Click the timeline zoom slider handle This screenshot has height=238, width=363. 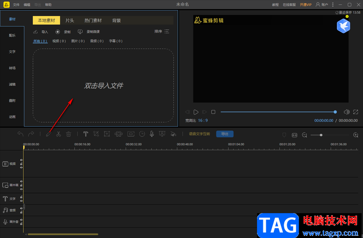tap(321, 135)
